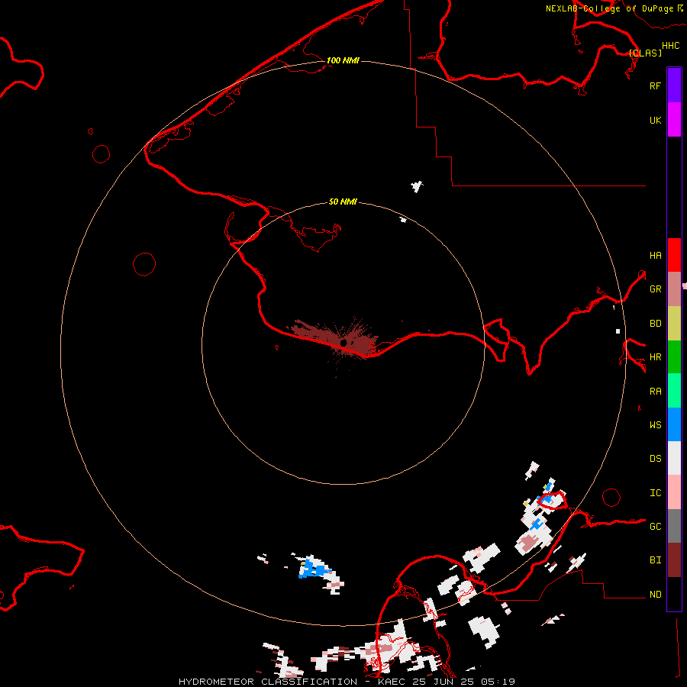Click the "ND" legend label

(655, 594)
